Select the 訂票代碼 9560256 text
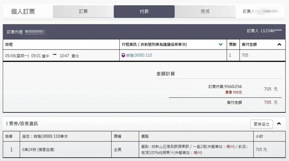The width and height of the screenshot is (289, 161). click(225, 86)
